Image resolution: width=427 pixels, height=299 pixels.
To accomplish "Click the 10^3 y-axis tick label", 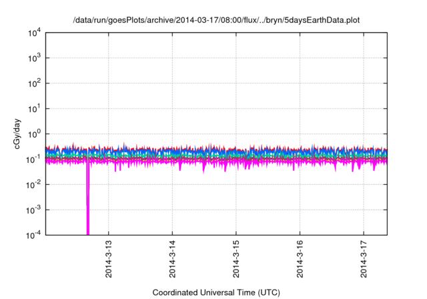I will [35, 58].
